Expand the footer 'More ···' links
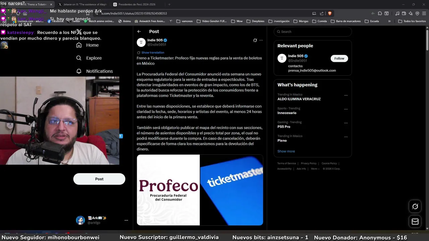Viewport: 429px width, 241px height. pos(315,169)
